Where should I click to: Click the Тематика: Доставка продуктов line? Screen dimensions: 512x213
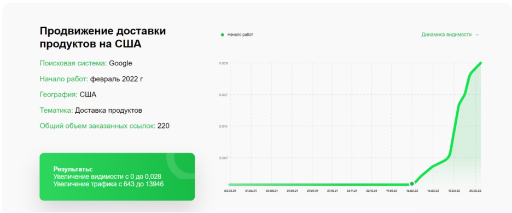91,111
